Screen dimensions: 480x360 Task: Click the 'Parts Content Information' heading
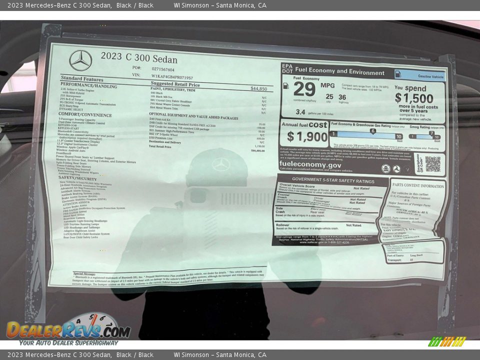[x=418, y=185]
